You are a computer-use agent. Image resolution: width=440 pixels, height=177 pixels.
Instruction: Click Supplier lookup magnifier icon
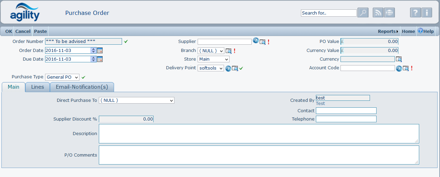click(x=263, y=42)
